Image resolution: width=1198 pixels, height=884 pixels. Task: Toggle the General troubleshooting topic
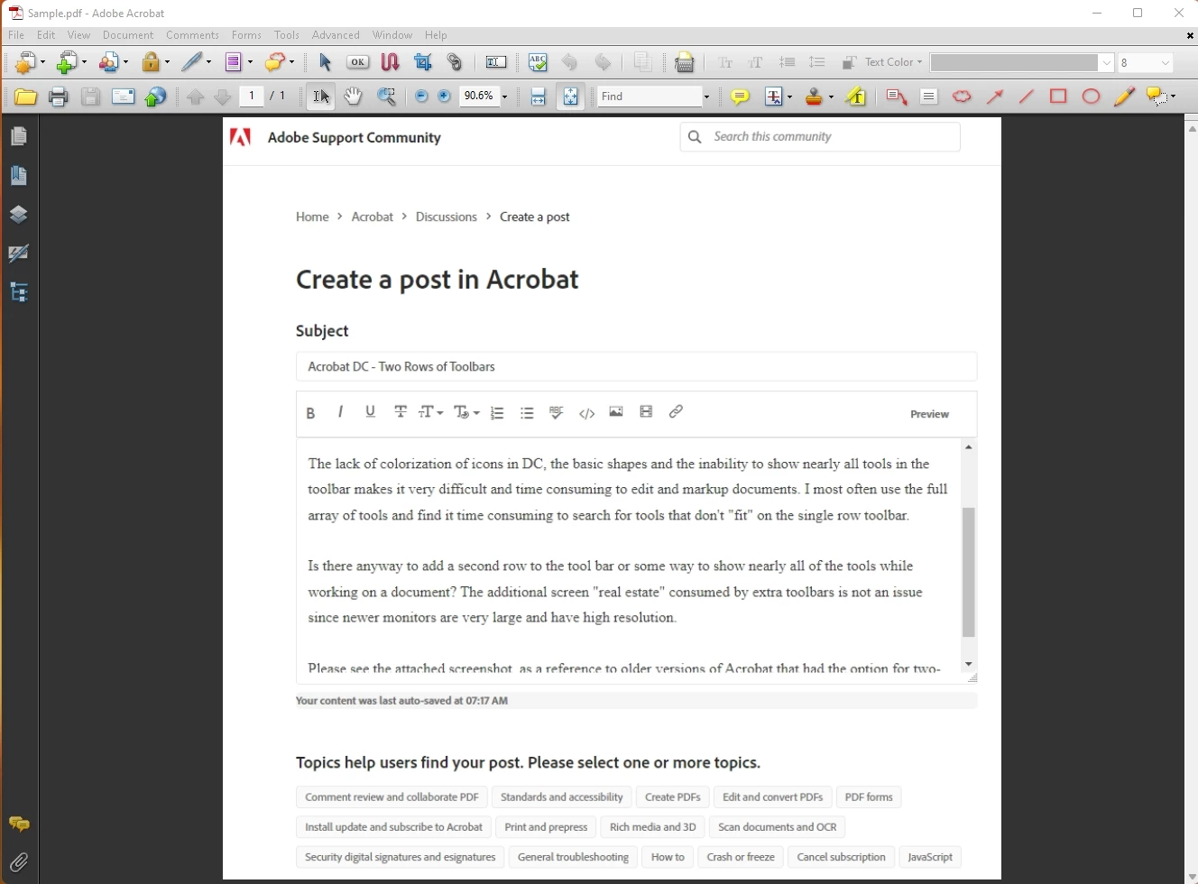pyautogui.click(x=574, y=857)
